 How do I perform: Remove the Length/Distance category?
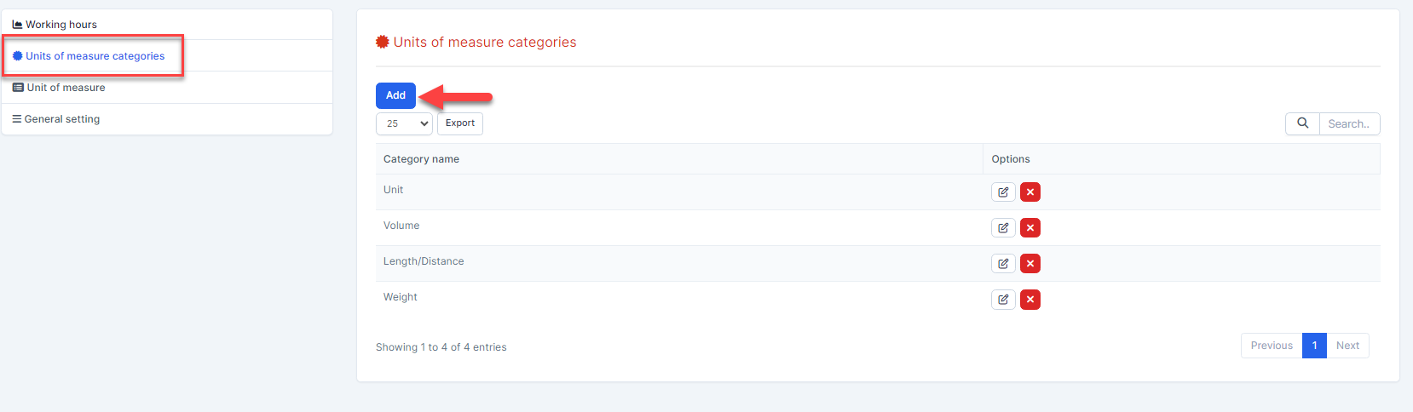point(1030,264)
